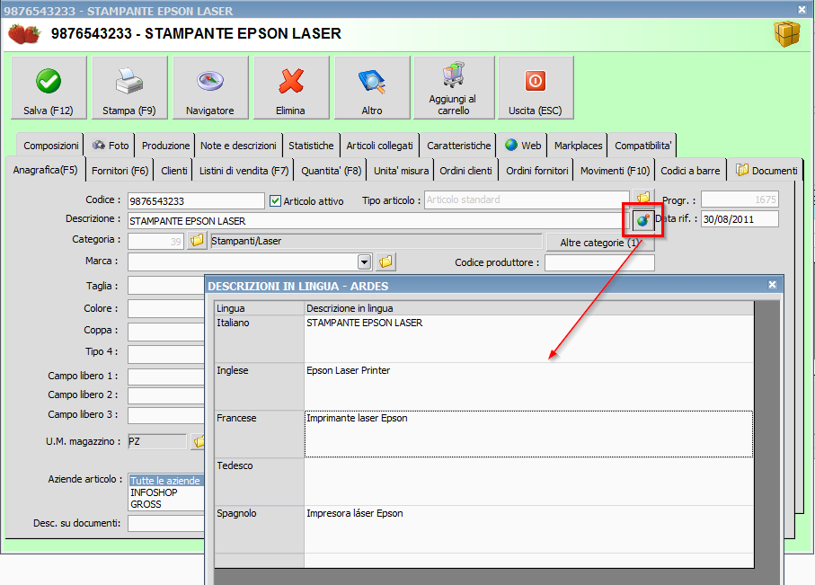Open the Produzione tab
Image resolution: width=815 pixels, height=585 pixels.
pyautogui.click(x=165, y=146)
